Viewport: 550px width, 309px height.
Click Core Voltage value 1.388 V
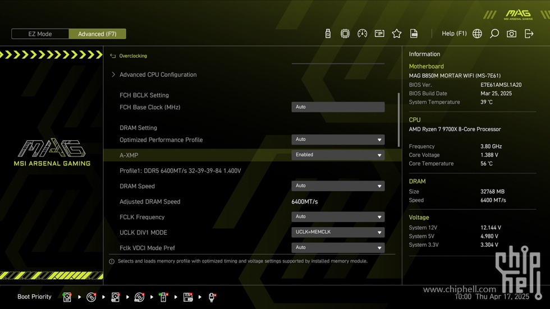tap(489, 155)
